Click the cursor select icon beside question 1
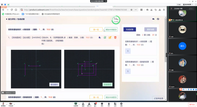Image resolution: width=197 pixels, height=107 pixels. pyautogui.click(x=100, y=38)
